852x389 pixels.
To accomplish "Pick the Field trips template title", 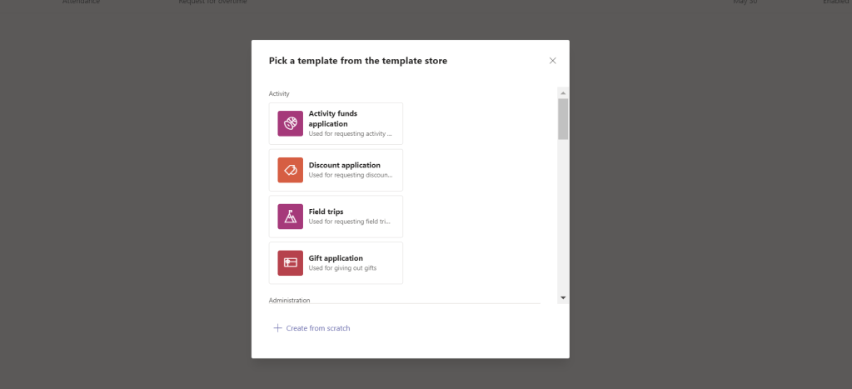I will 326,212.
